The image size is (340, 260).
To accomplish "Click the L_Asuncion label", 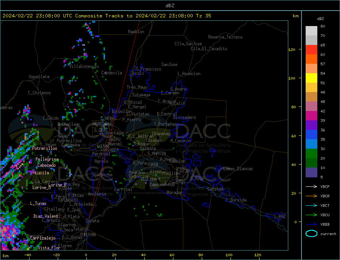I will pos(189,74).
